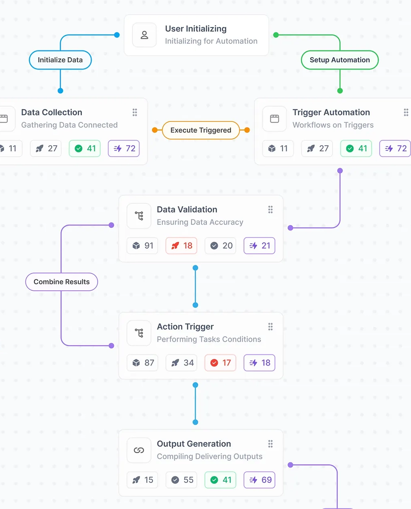Open drag handle menu on Data Validation

(x=270, y=210)
